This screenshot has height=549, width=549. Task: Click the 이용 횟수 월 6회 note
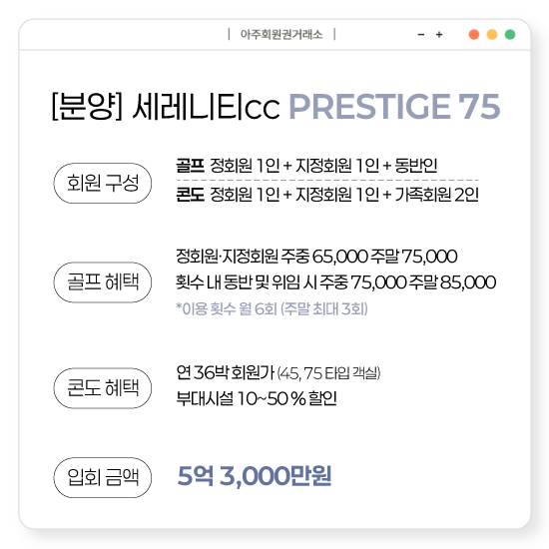(272, 308)
